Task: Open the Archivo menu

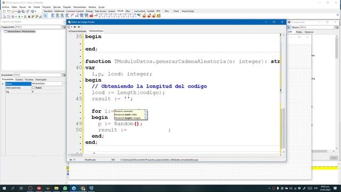Action: [x=5, y=7]
